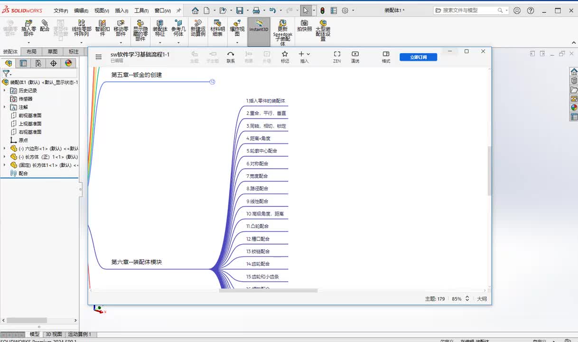578x342 pixels.
Task: Pin the SolidWorks menu bar
Action: [178, 10]
